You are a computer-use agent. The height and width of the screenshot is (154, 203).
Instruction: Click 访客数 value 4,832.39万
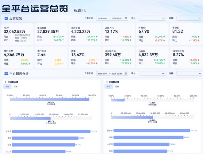point(148,55)
